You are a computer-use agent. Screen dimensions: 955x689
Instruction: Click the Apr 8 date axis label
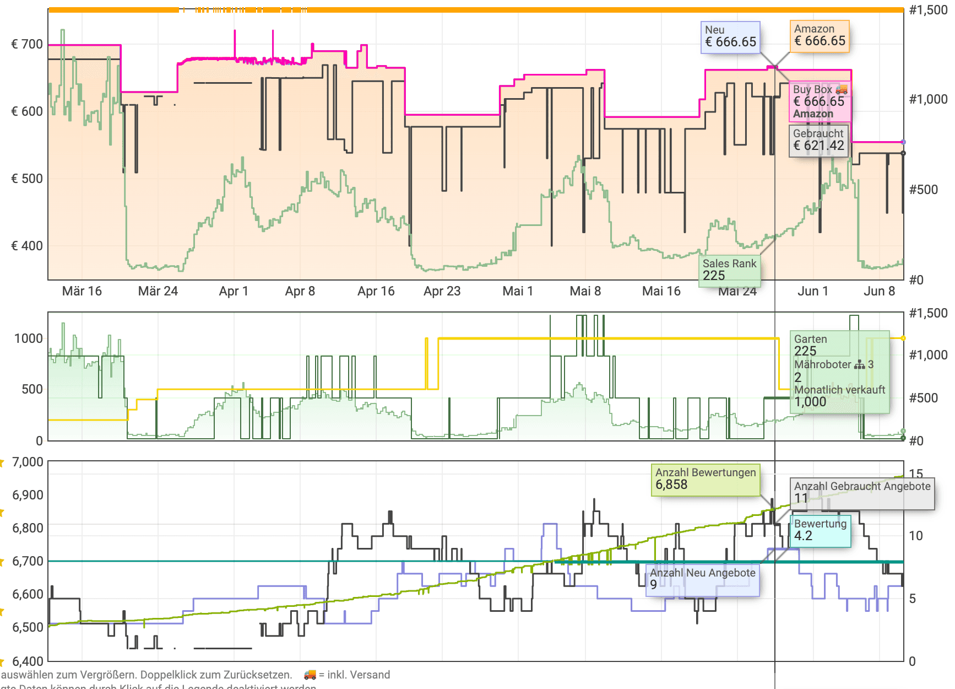[300, 291]
